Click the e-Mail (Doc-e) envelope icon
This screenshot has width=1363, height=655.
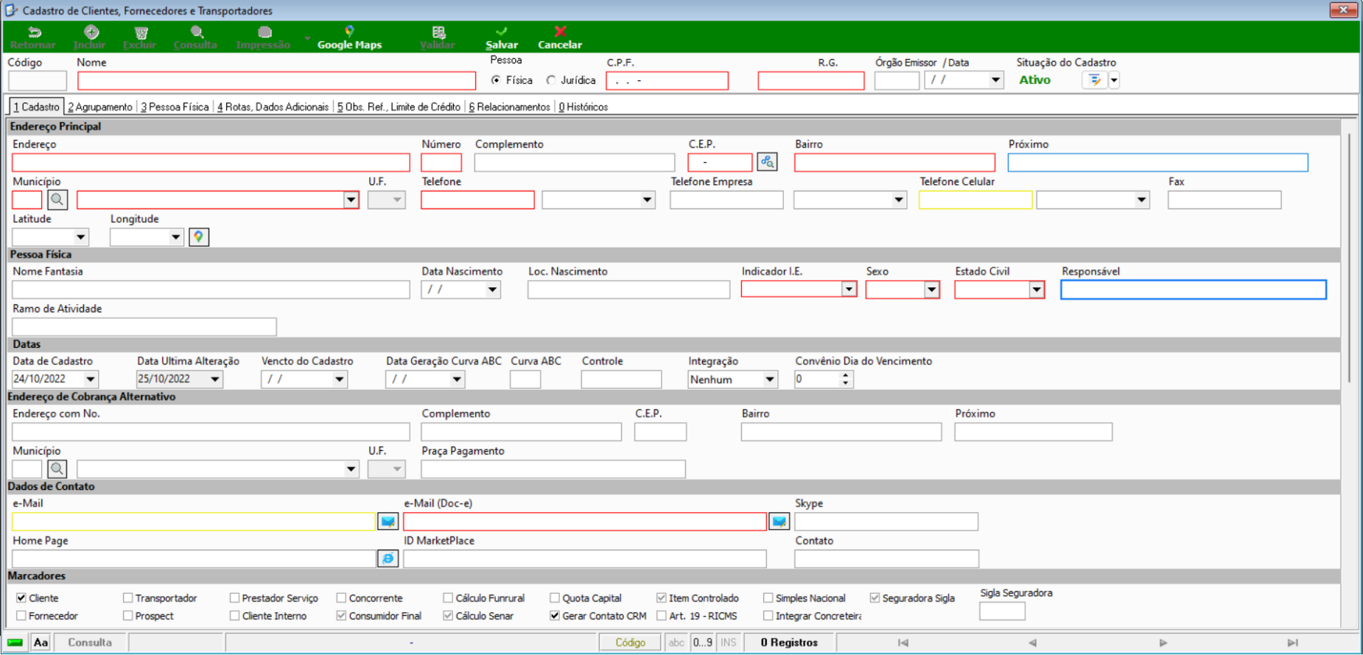779,522
